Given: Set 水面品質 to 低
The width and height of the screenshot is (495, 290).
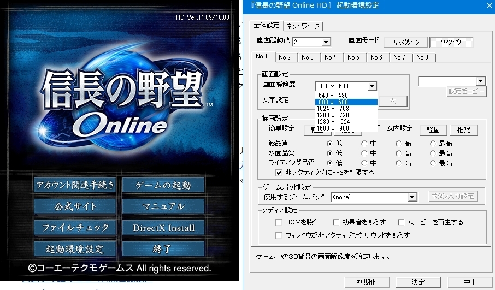Looking at the screenshot, I should point(329,153).
